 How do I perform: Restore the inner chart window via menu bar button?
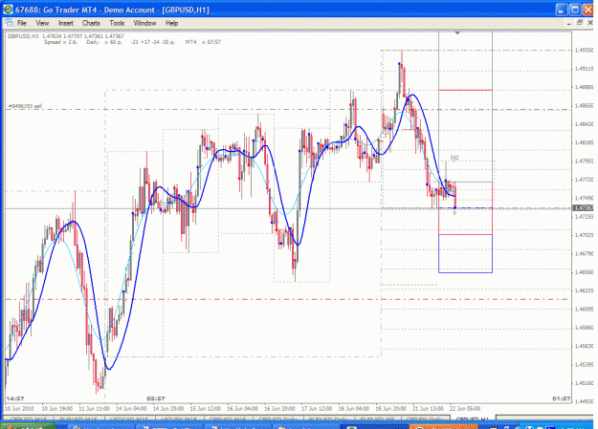[x=580, y=23]
